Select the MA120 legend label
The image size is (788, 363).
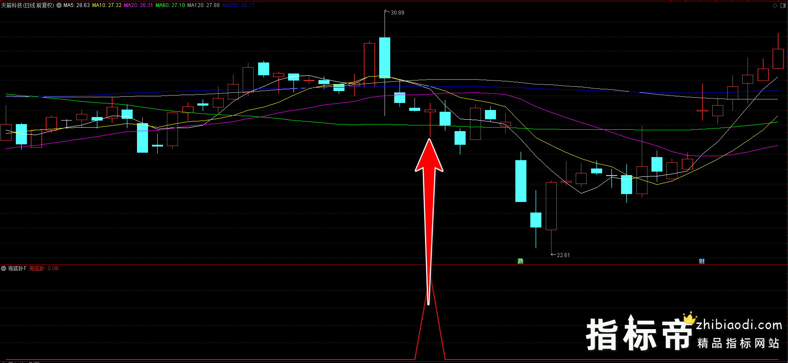tap(203, 6)
